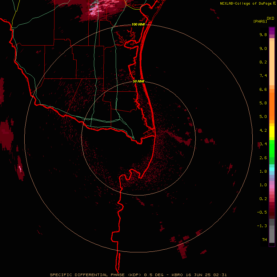Image resolution: width=277 pixels, height=277 pixels.
Task: Click the yellow band on the color bar
Action: pyautogui.click(x=272, y=132)
